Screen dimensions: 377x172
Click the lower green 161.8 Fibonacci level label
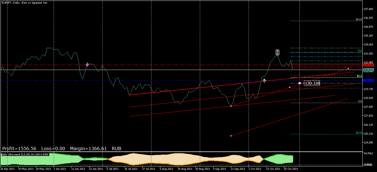[x=359, y=133]
